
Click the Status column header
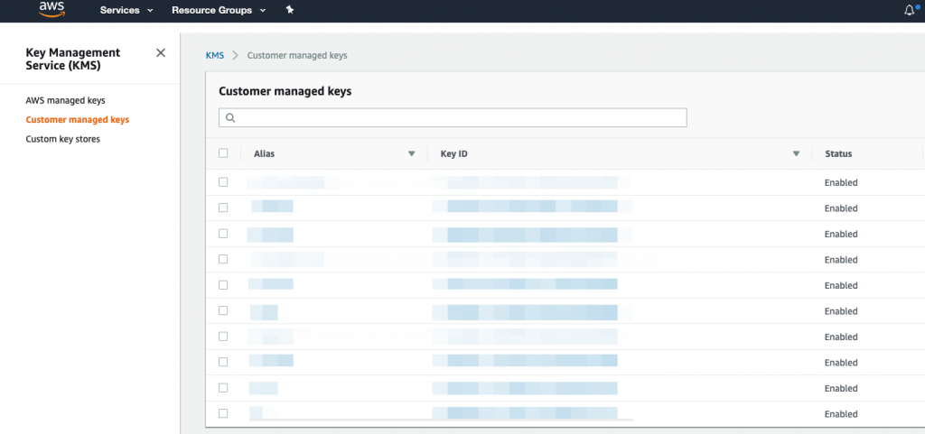point(838,154)
